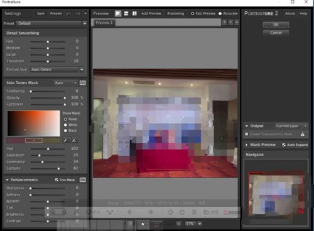This screenshot has width=314, height=231.
Task: Pick the add-to-mask eyedropper tool
Action: click(x=74, y=140)
